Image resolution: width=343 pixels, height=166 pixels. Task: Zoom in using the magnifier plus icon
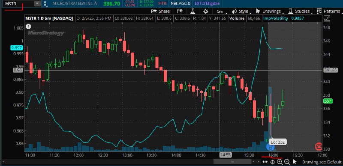point(280,162)
